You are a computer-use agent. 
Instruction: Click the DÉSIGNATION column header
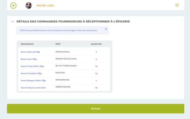[27, 44]
